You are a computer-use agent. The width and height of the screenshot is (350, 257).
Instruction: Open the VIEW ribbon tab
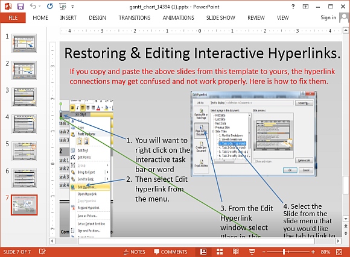pos(283,18)
